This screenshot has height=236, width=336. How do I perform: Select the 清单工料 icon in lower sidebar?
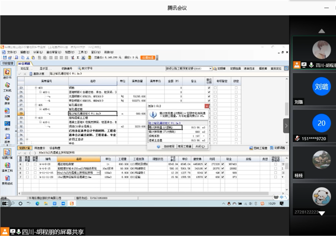point(7,167)
